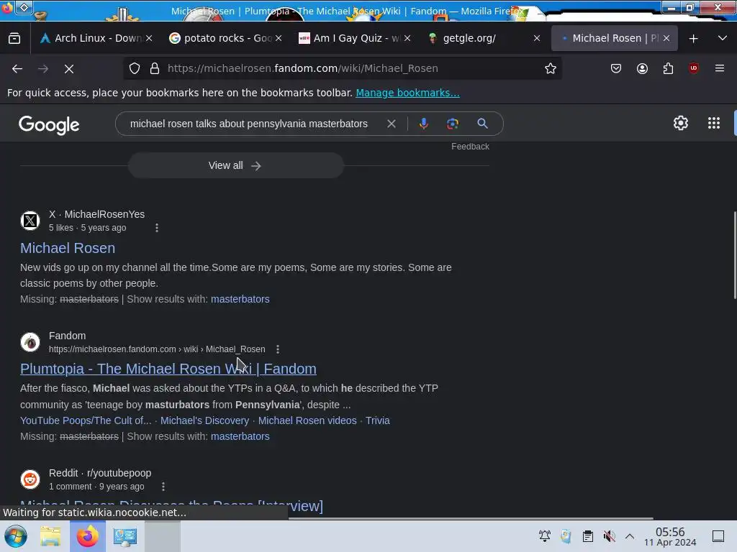Edit the Google search box text
Image resolution: width=737 pixels, height=552 pixels.
[x=249, y=124]
